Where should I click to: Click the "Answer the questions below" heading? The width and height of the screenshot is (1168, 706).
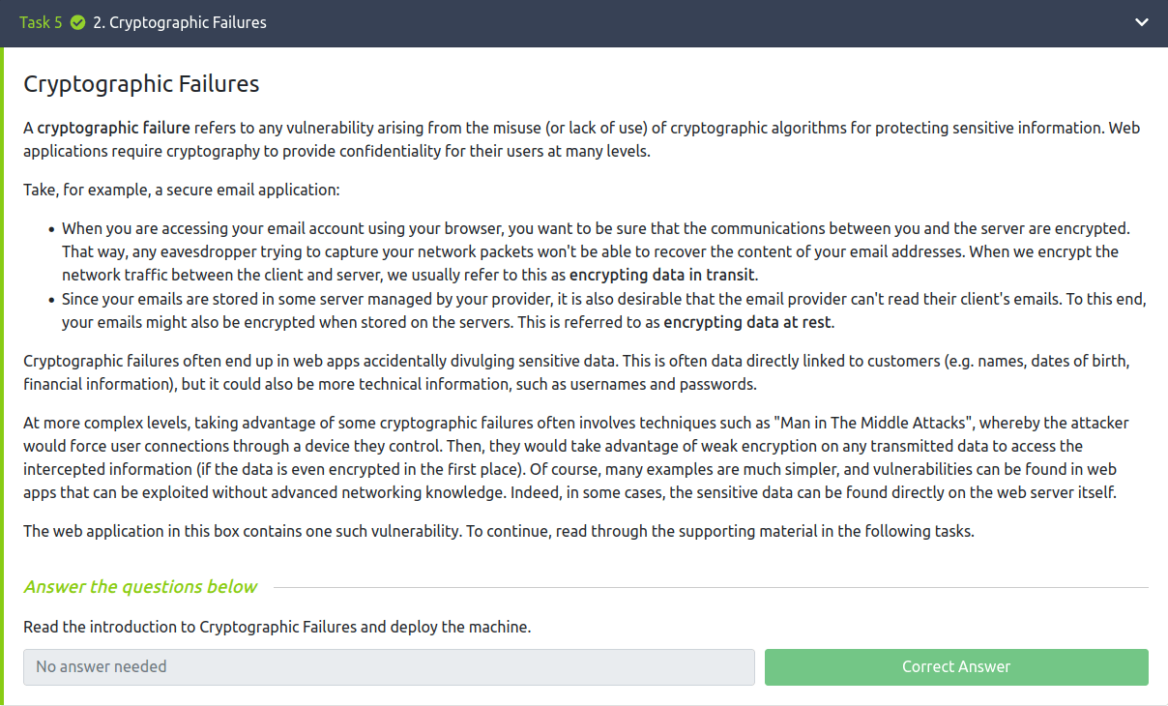140,587
